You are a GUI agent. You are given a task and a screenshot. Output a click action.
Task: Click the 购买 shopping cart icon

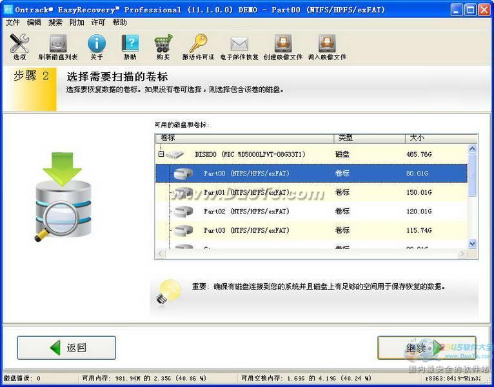click(x=163, y=43)
